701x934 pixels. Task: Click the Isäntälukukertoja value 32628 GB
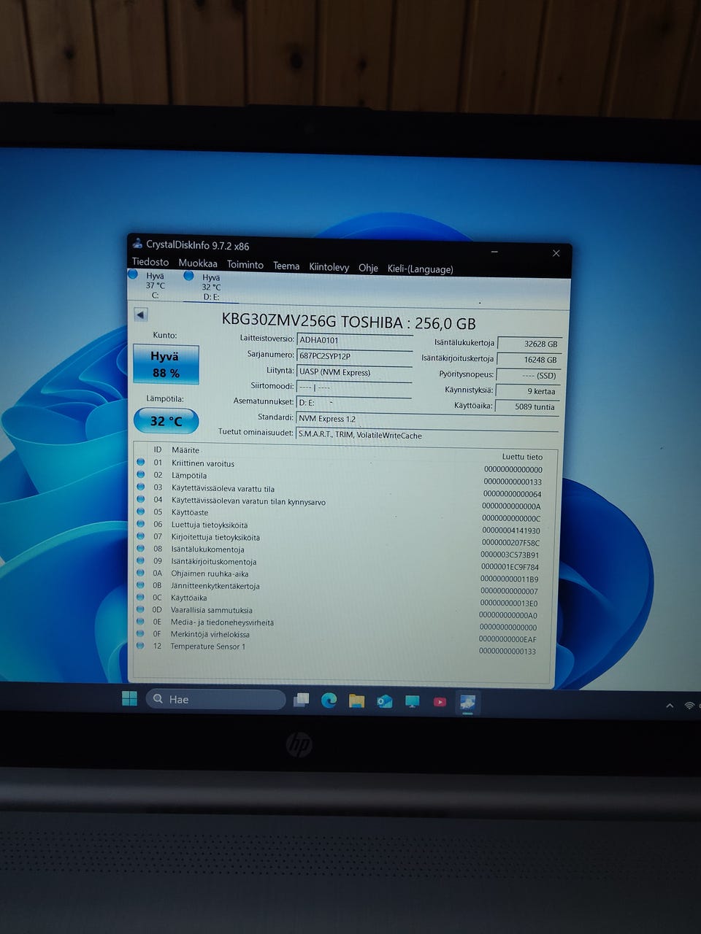tap(529, 344)
